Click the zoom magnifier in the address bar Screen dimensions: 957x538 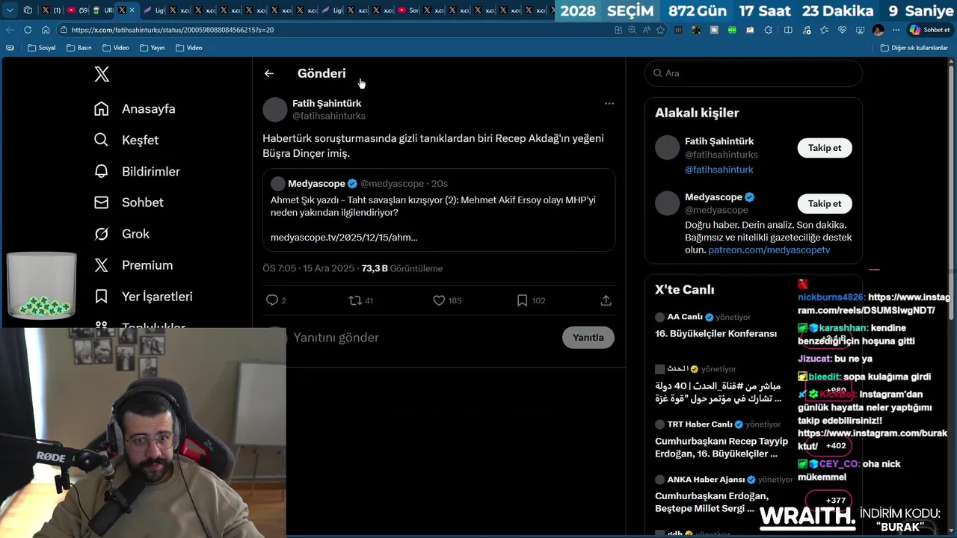(633, 30)
